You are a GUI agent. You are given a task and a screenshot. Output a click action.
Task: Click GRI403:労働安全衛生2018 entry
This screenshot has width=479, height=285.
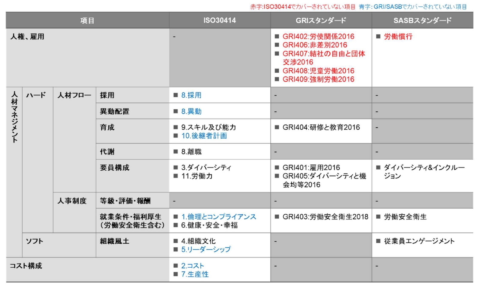[x=325, y=216]
